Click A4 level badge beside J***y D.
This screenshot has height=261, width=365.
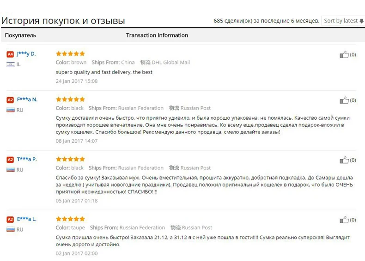(x=10, y=54)
